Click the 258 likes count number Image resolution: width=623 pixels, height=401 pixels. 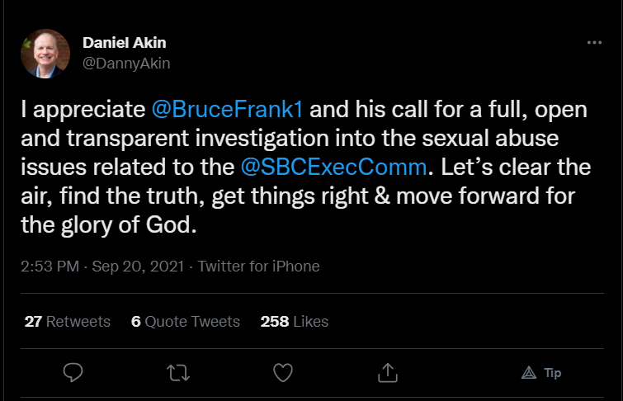[x=274, y=322]
